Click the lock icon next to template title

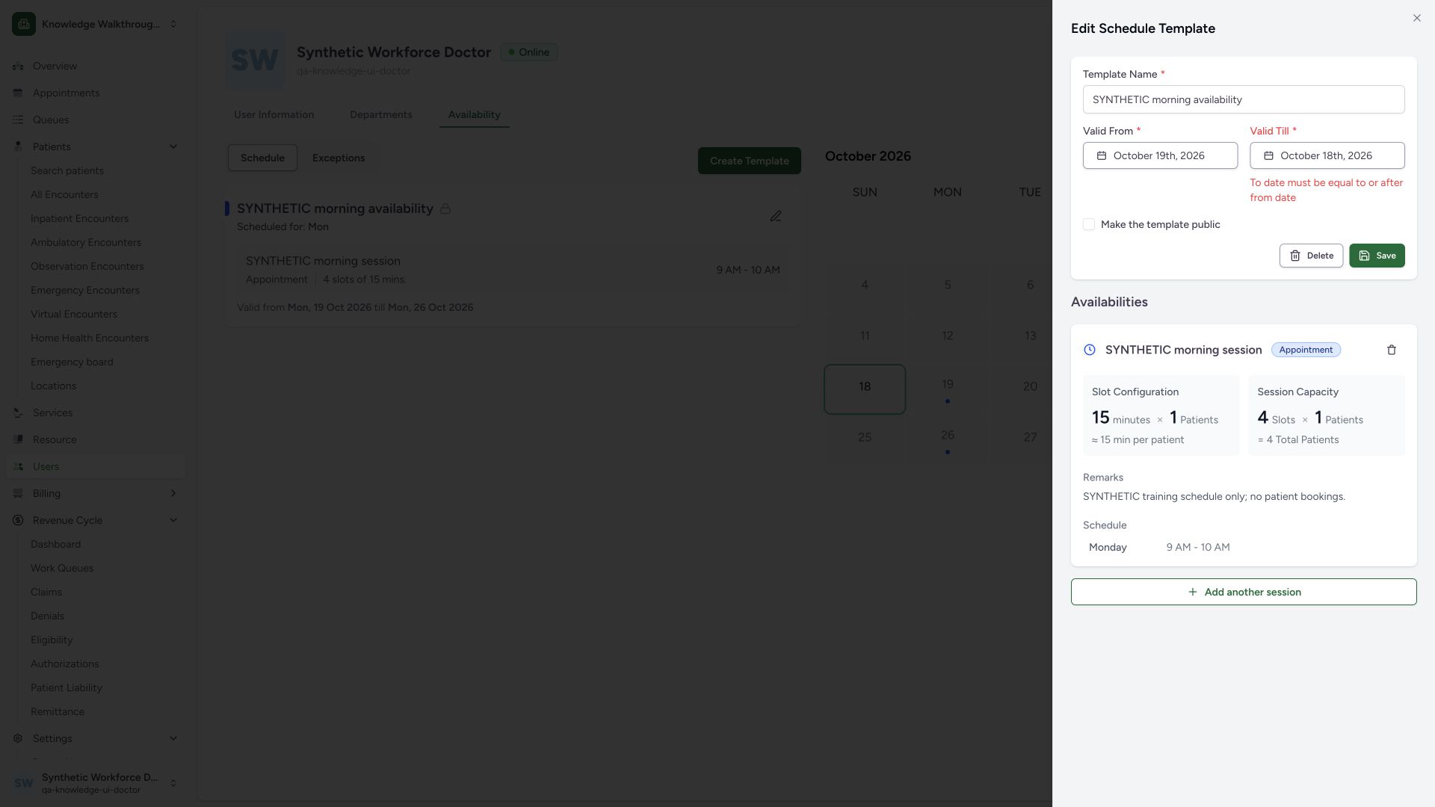click(445, 208)
